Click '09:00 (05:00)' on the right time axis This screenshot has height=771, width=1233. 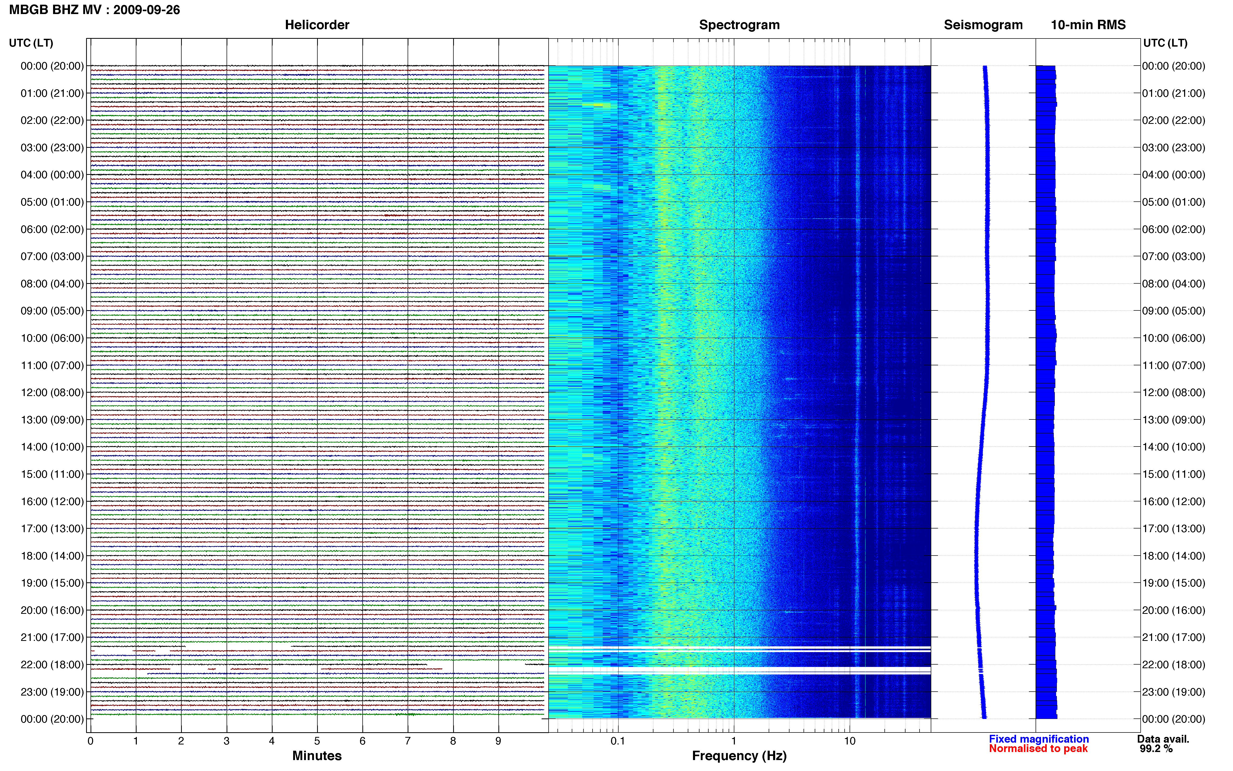point(1173,311)
